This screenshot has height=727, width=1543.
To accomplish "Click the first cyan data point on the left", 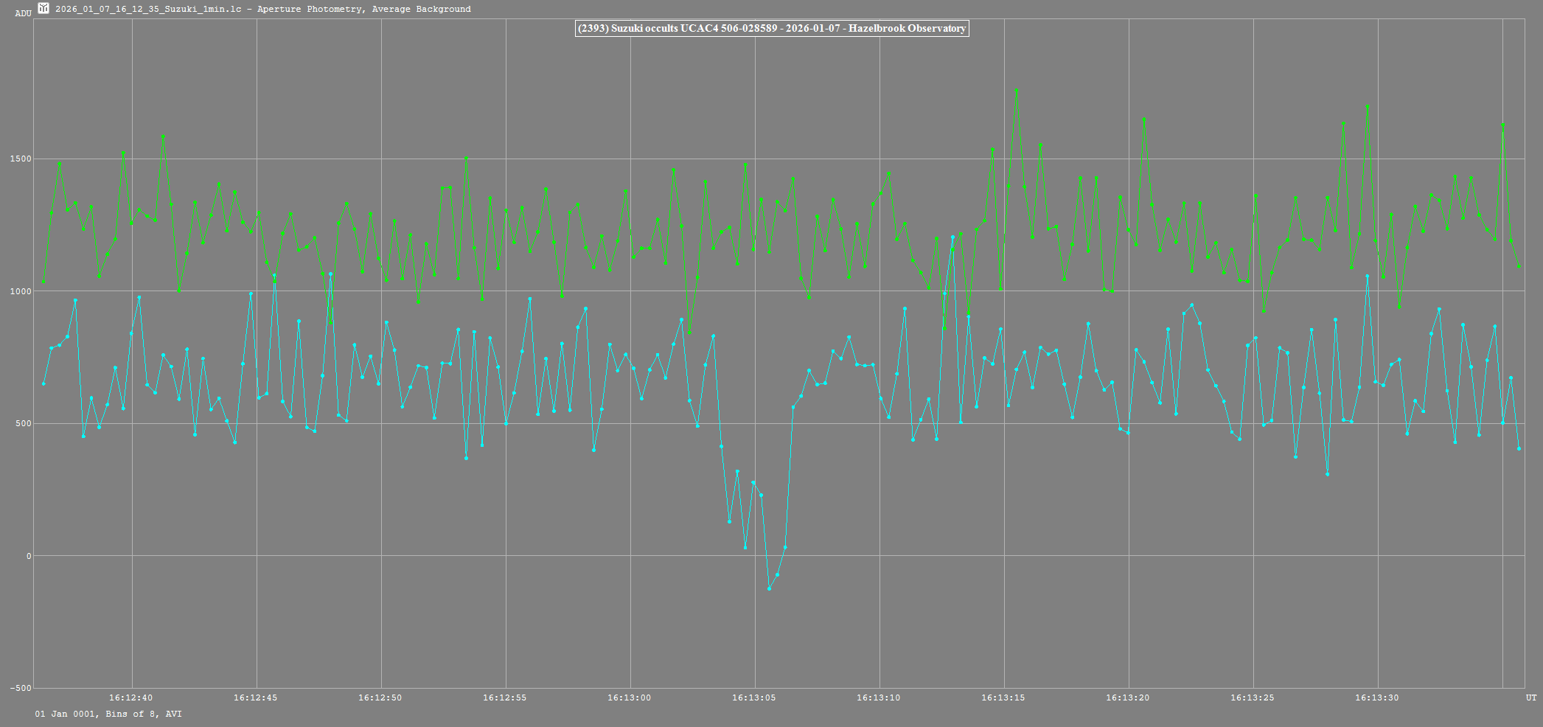I will pyautogui.click(x=43, y=383).
